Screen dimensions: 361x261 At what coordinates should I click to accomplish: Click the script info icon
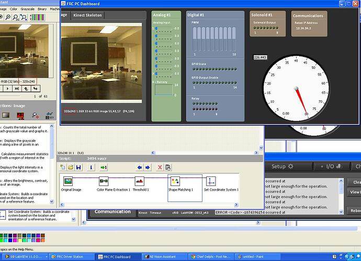[91, 167]
